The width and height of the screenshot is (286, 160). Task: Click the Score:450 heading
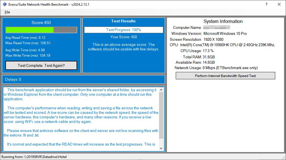[x=41, y=23]
